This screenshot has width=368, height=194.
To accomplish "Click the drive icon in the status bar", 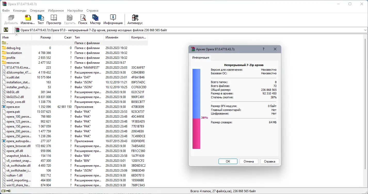I will (3, 191).
